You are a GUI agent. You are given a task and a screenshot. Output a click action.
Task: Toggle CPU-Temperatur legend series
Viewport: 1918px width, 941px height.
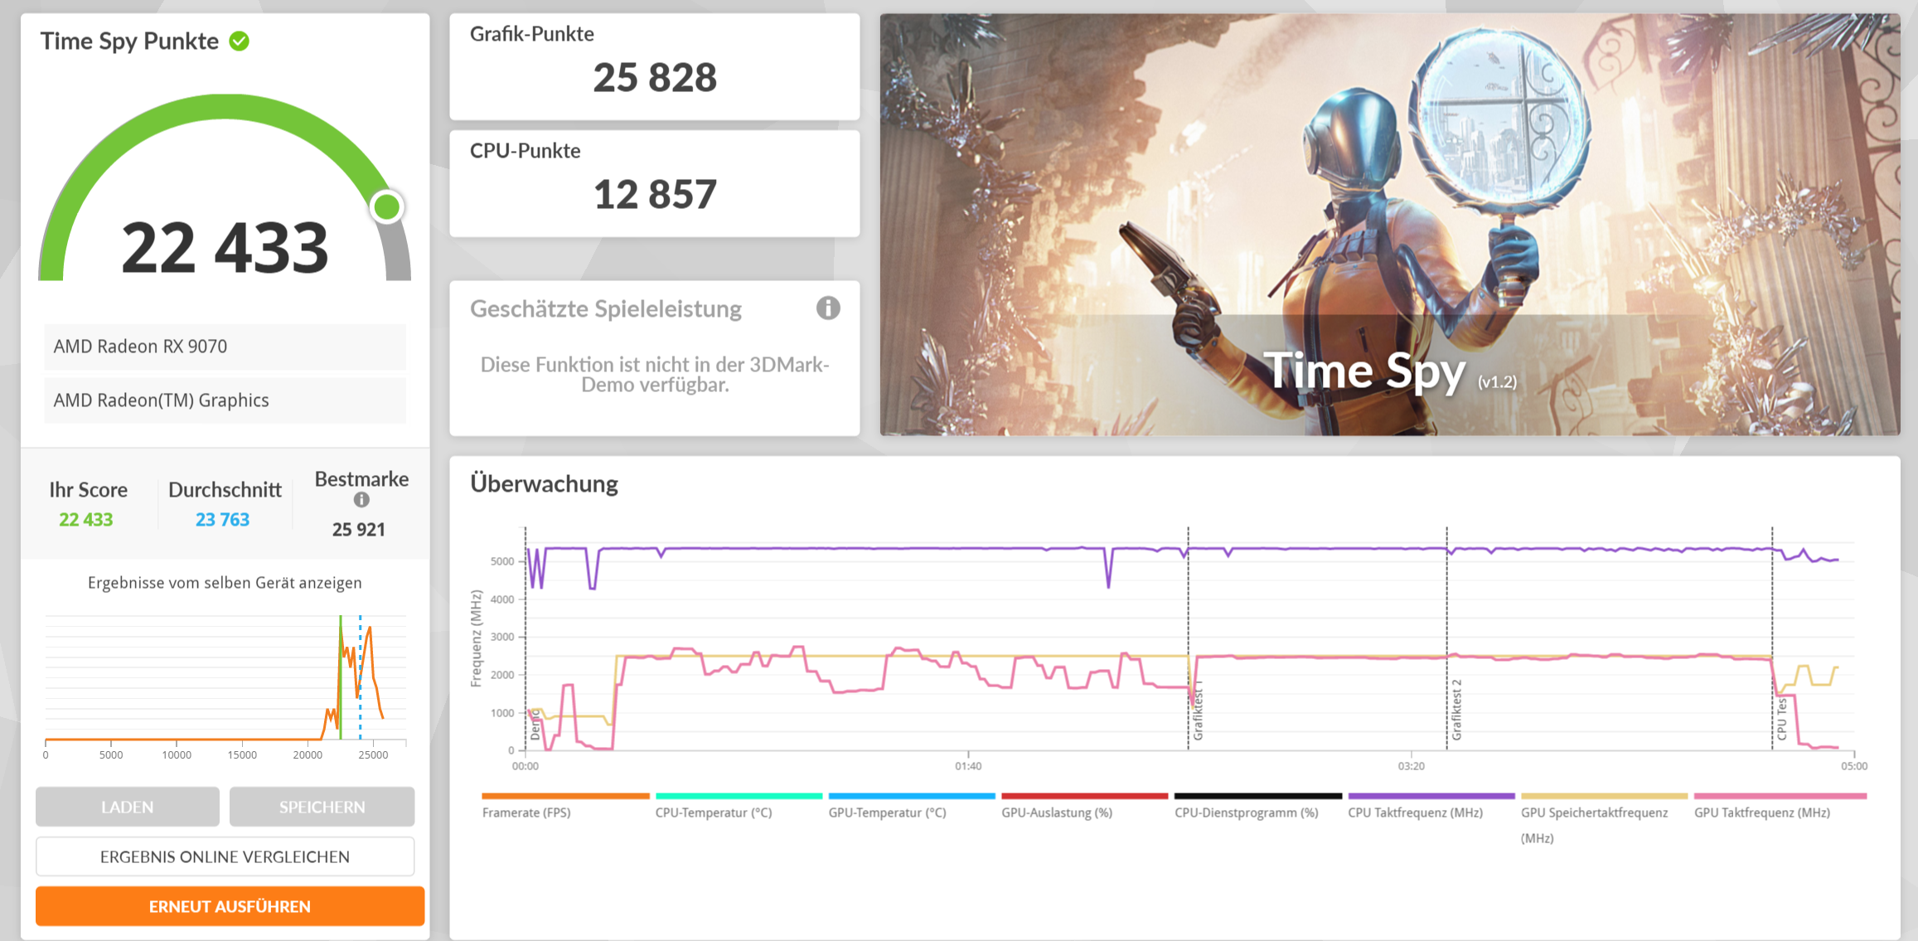tap(713, 812)
